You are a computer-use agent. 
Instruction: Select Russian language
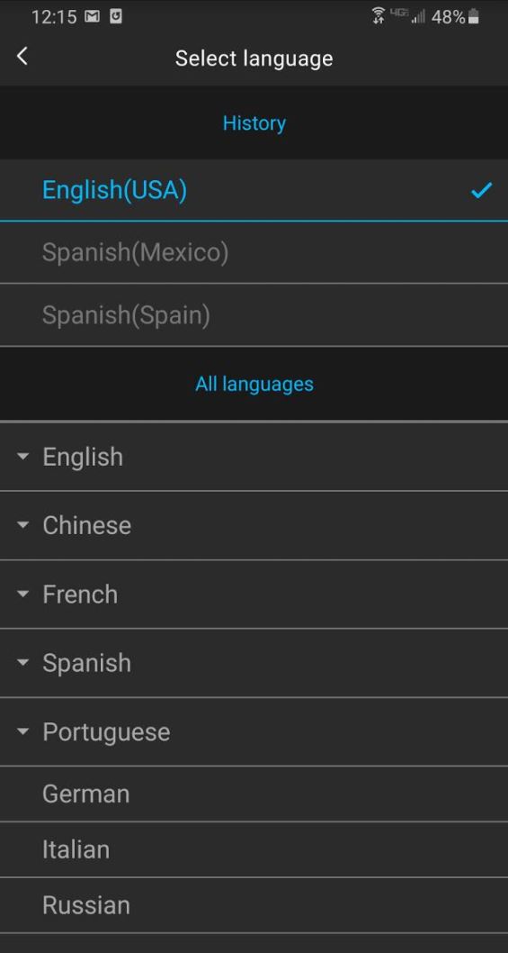(x=254, y=905)
